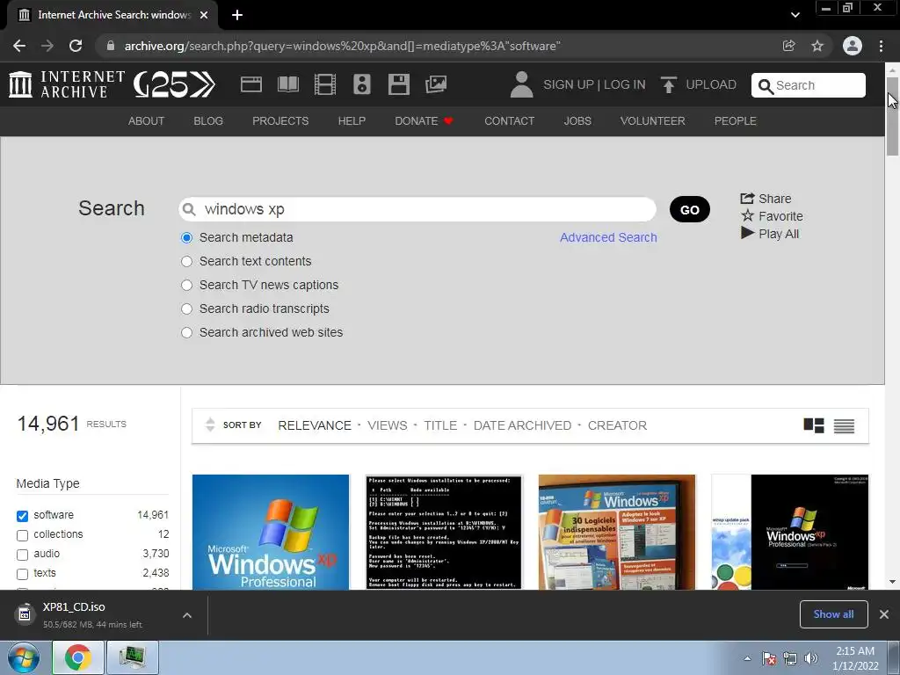Open the Video film strip icon
This screenshot has width=900, height=675.
[325, 84]
